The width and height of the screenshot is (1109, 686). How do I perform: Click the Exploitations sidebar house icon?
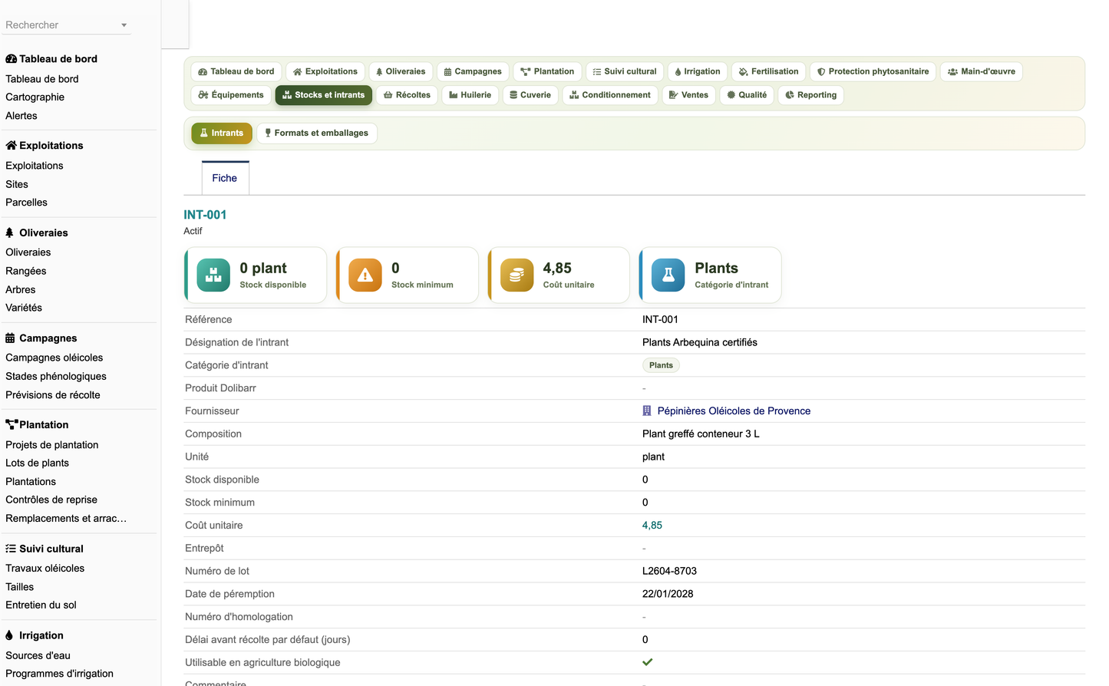(12, 146)
